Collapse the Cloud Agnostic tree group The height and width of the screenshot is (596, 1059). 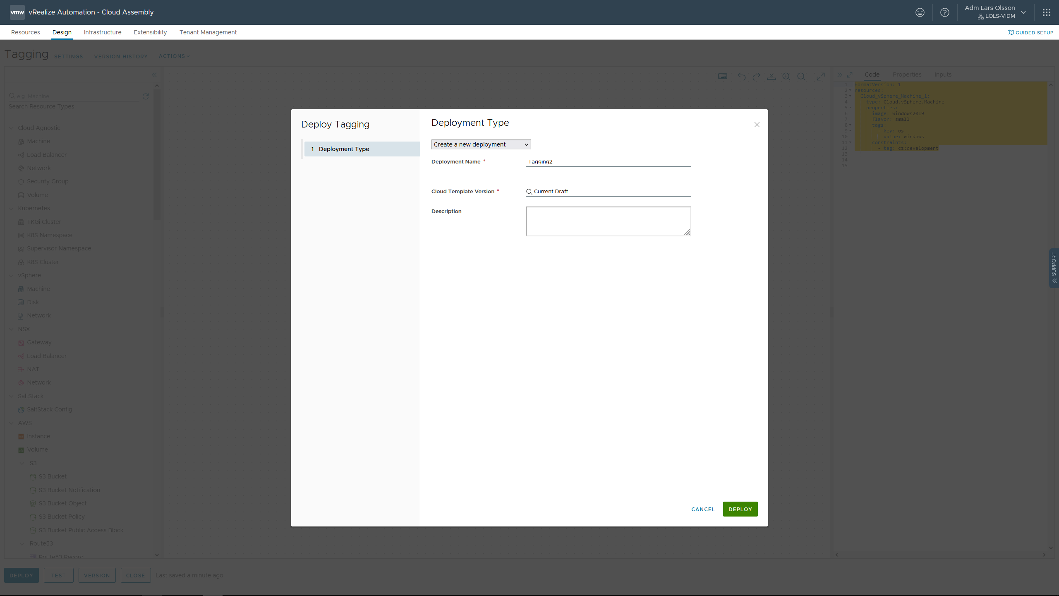[12, 128]
